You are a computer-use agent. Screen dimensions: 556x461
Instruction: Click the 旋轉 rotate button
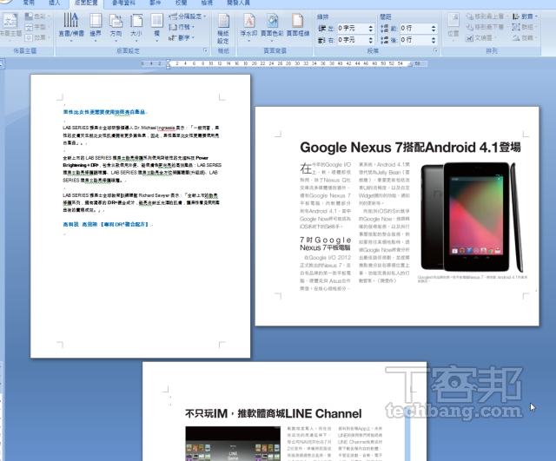525,37
